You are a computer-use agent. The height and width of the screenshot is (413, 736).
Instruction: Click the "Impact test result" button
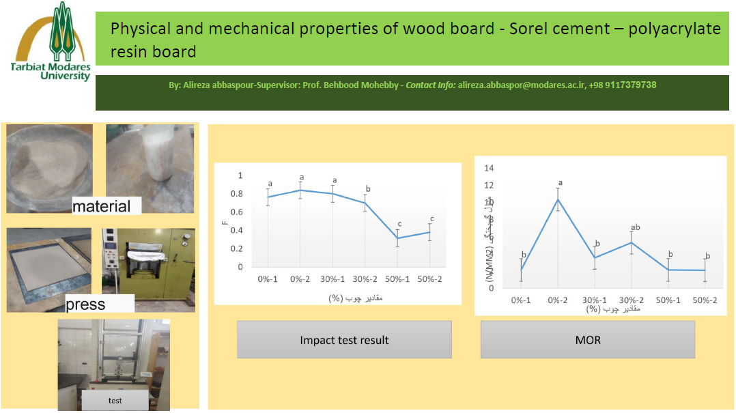click(344, 340)
